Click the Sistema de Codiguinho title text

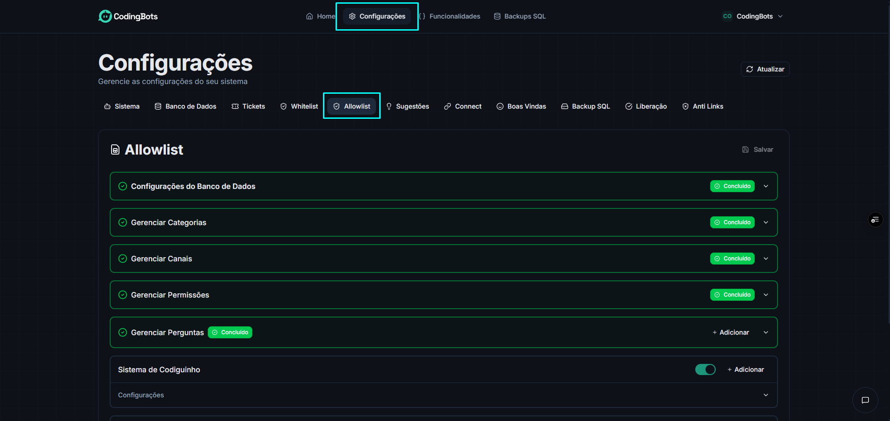click(x=159, y=369)
